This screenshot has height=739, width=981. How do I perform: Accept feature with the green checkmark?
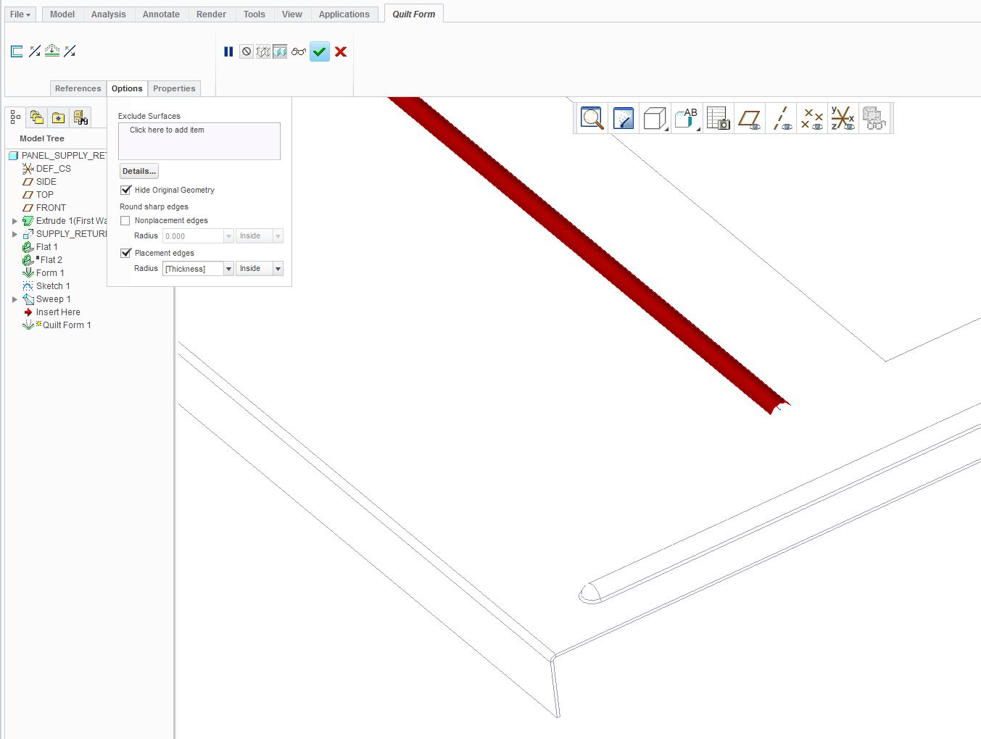(320, 51)
